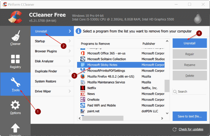This screenshot has width=210, height=136.
Task: Click the search magnifier icon
Action: coord(175,92)
